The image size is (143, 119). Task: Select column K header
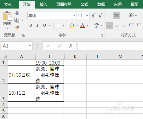tap(75, 57)
